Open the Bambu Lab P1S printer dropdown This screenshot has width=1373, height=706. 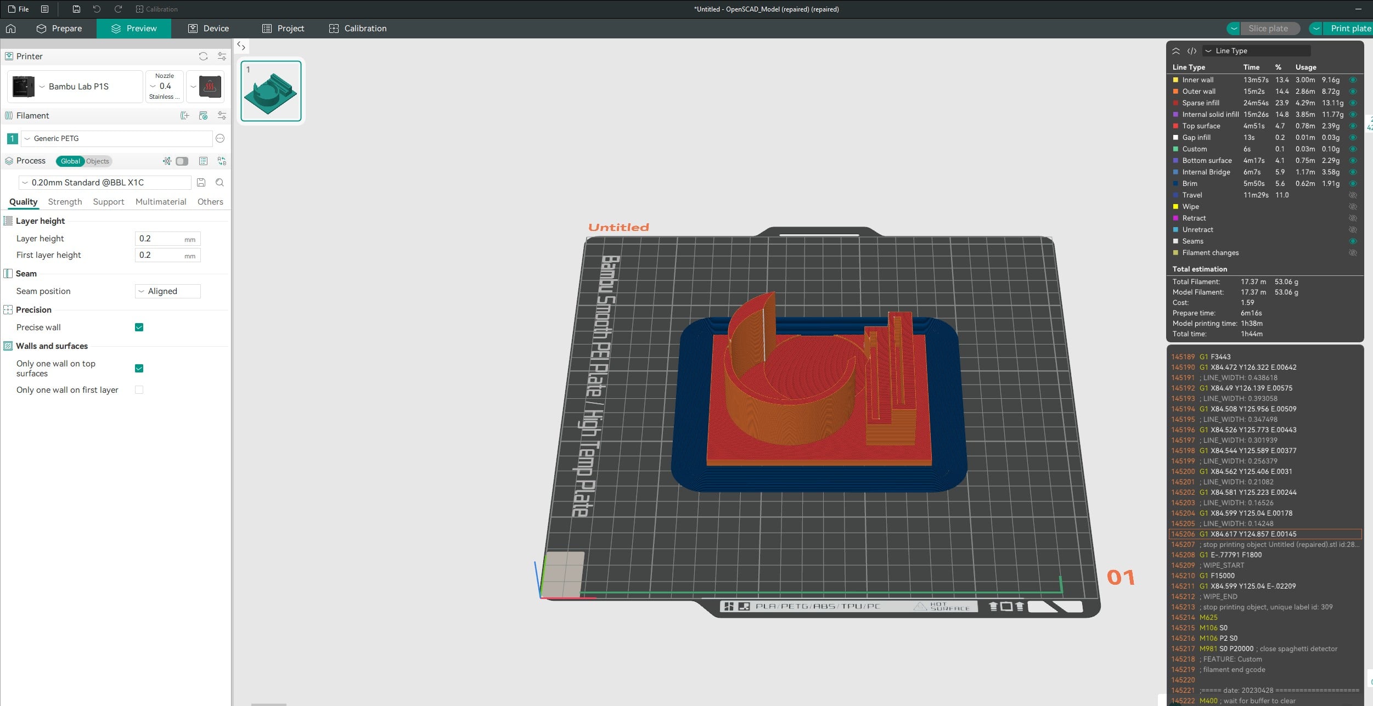click(x=75, y=86)
